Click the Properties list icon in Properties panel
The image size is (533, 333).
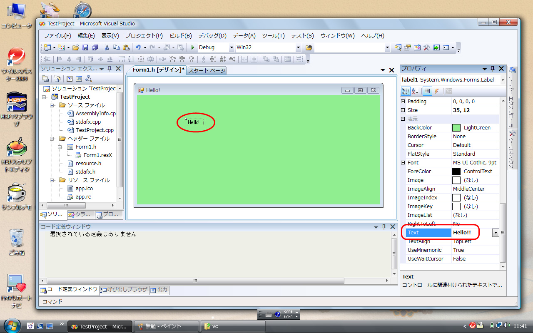coord(427,91)
